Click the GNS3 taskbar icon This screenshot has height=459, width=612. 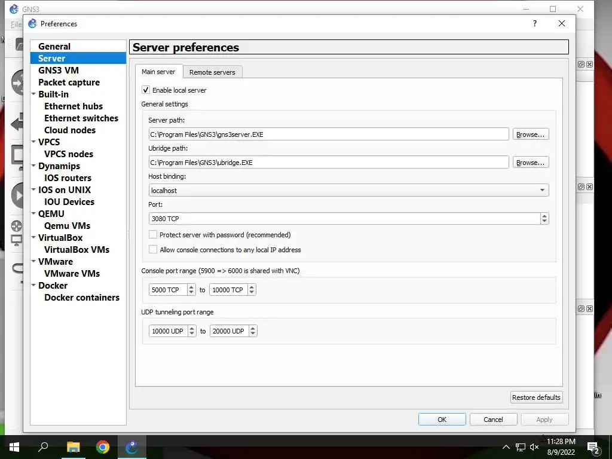tap(131, 447)
